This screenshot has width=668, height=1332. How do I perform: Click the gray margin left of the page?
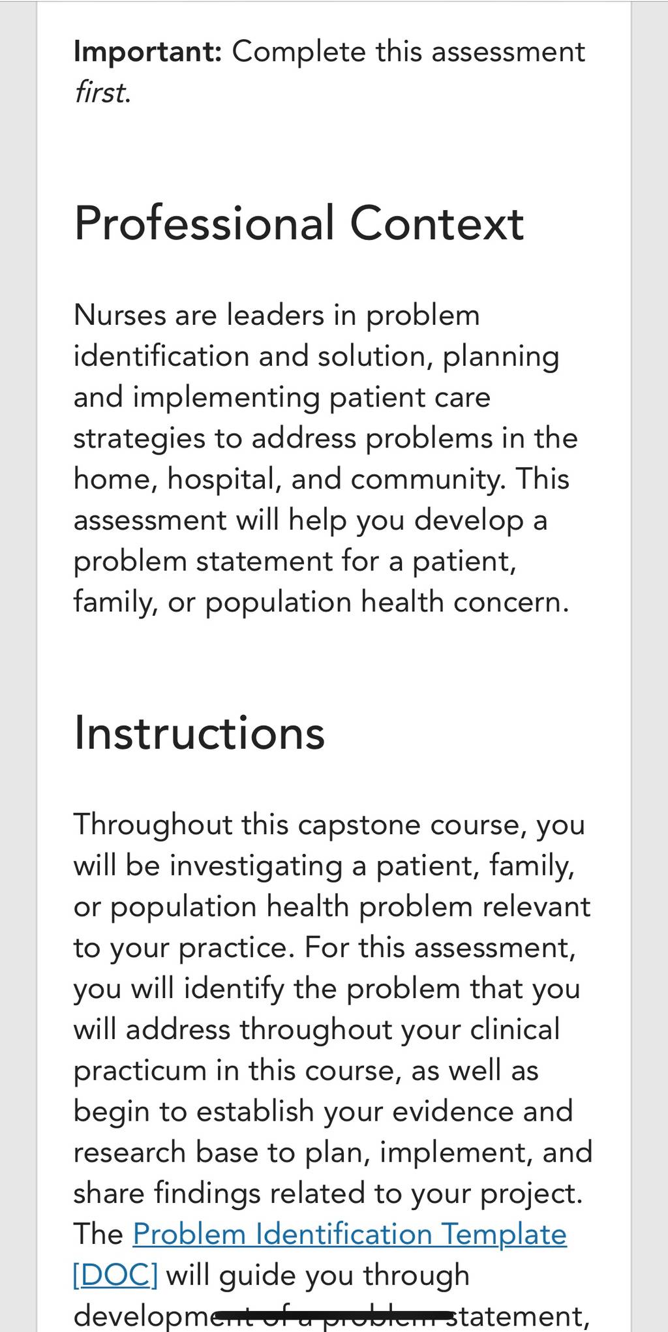(x=18, y=666)
